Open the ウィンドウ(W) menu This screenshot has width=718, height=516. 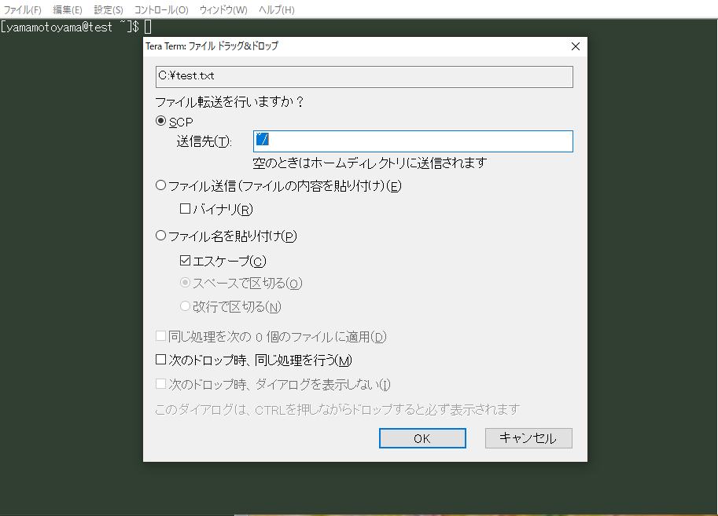point(223,9)
